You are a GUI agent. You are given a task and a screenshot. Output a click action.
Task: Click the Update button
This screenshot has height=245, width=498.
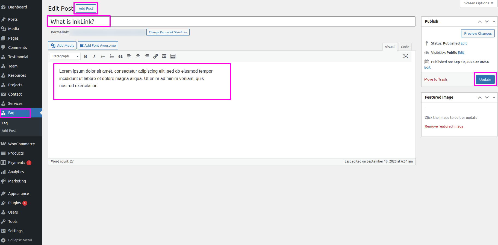click(x=485, y=79)
